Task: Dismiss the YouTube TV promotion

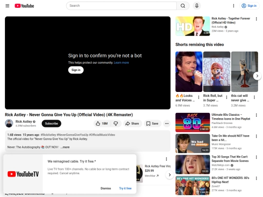Action: tap(106, 188)
